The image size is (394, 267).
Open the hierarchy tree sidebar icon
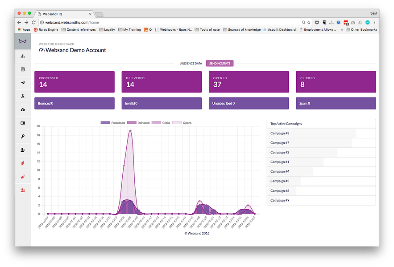23,56
